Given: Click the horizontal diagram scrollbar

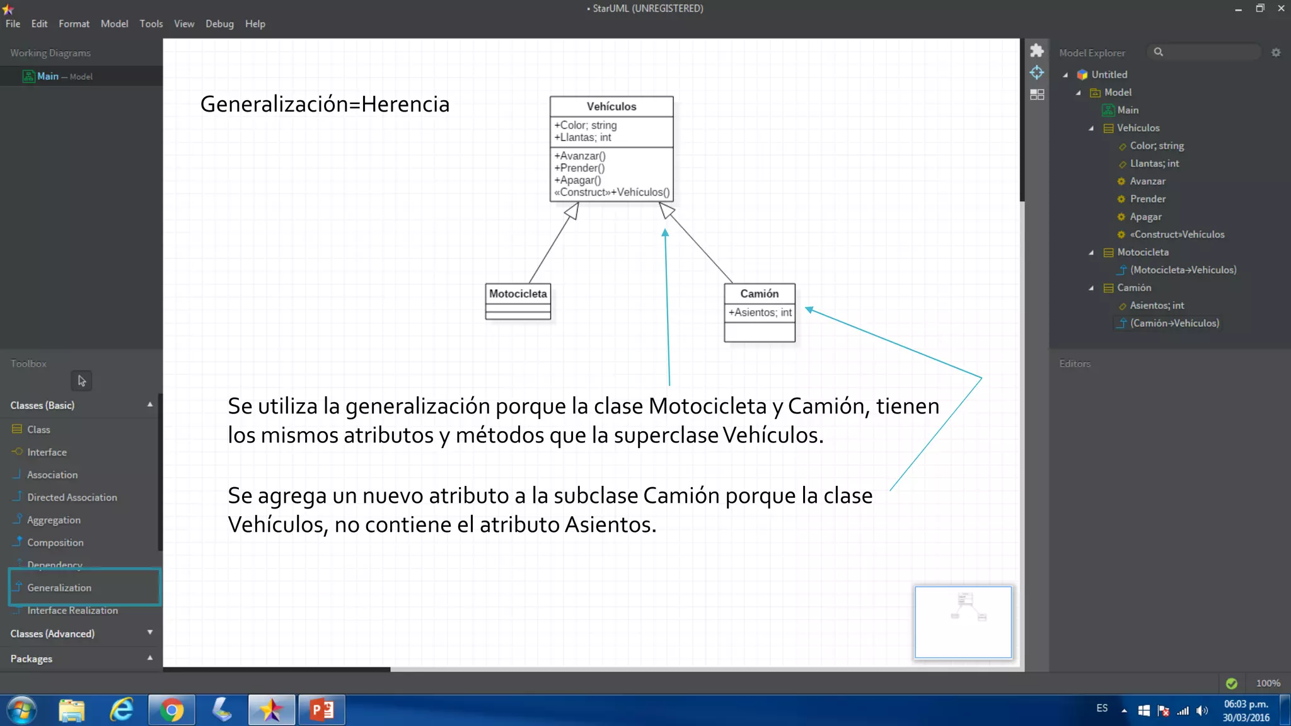Looking at the screenshot, I should click(x=277, y=669).
